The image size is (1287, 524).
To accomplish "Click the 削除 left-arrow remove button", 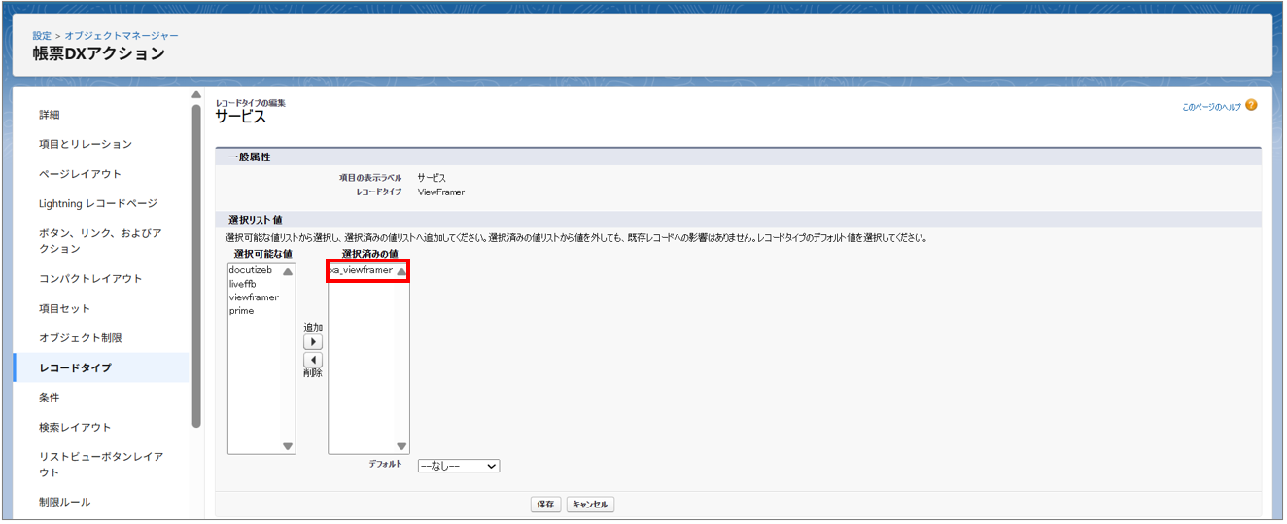I will coord(312,360).
